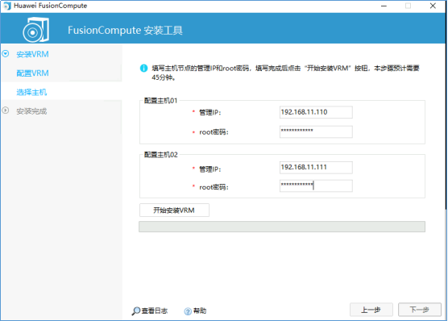Viewport: 448px width, 321px height.
Task: Click the Huawei FusionCompute title bar icon
Action: coord(7,6)
